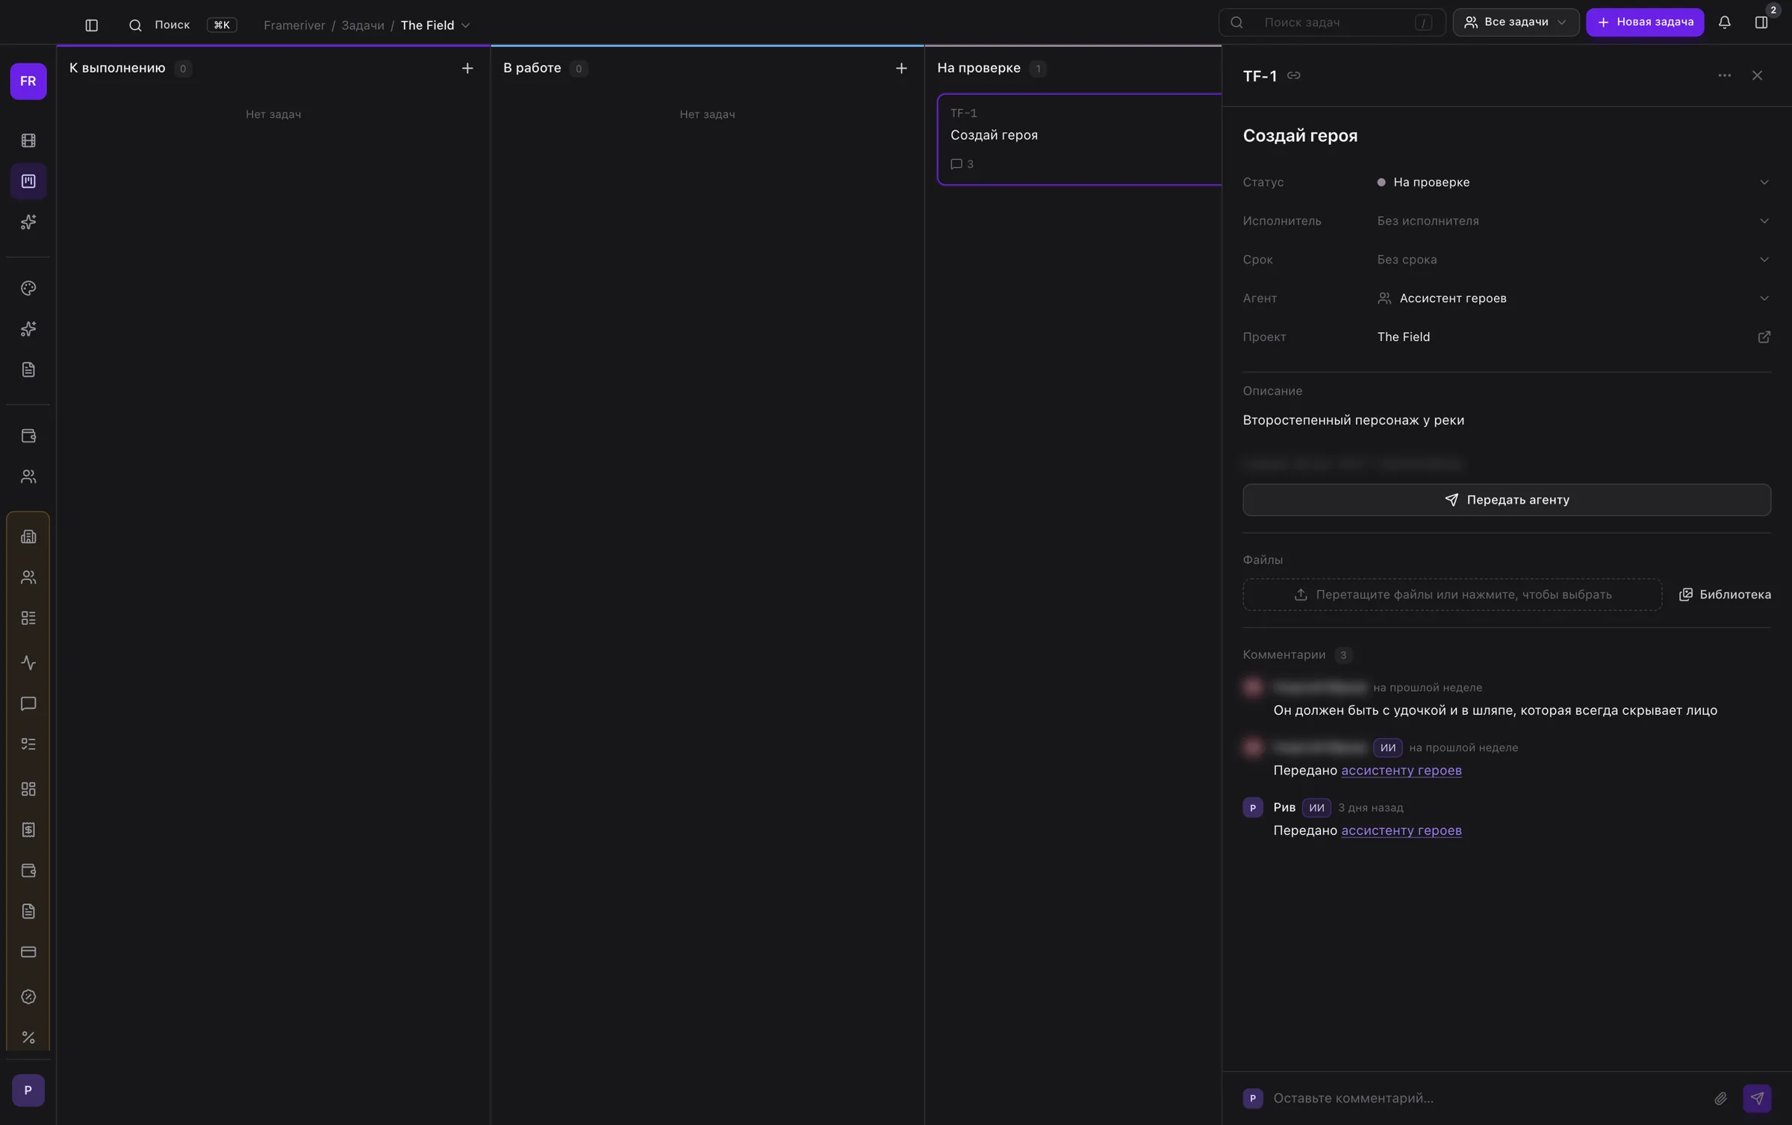The height and width of the screenshot is (1125, 1792).
Task: Open the Все задачи filter dropdown
Action: pyautogui.click(x=1516, y=22)
